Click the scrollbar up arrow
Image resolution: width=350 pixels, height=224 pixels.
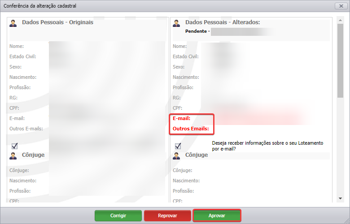pyautogui.click(x=340, y=20)
